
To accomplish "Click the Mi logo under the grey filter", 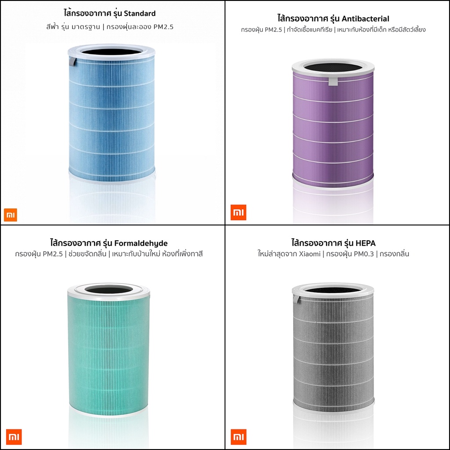I will coord(238,437).
